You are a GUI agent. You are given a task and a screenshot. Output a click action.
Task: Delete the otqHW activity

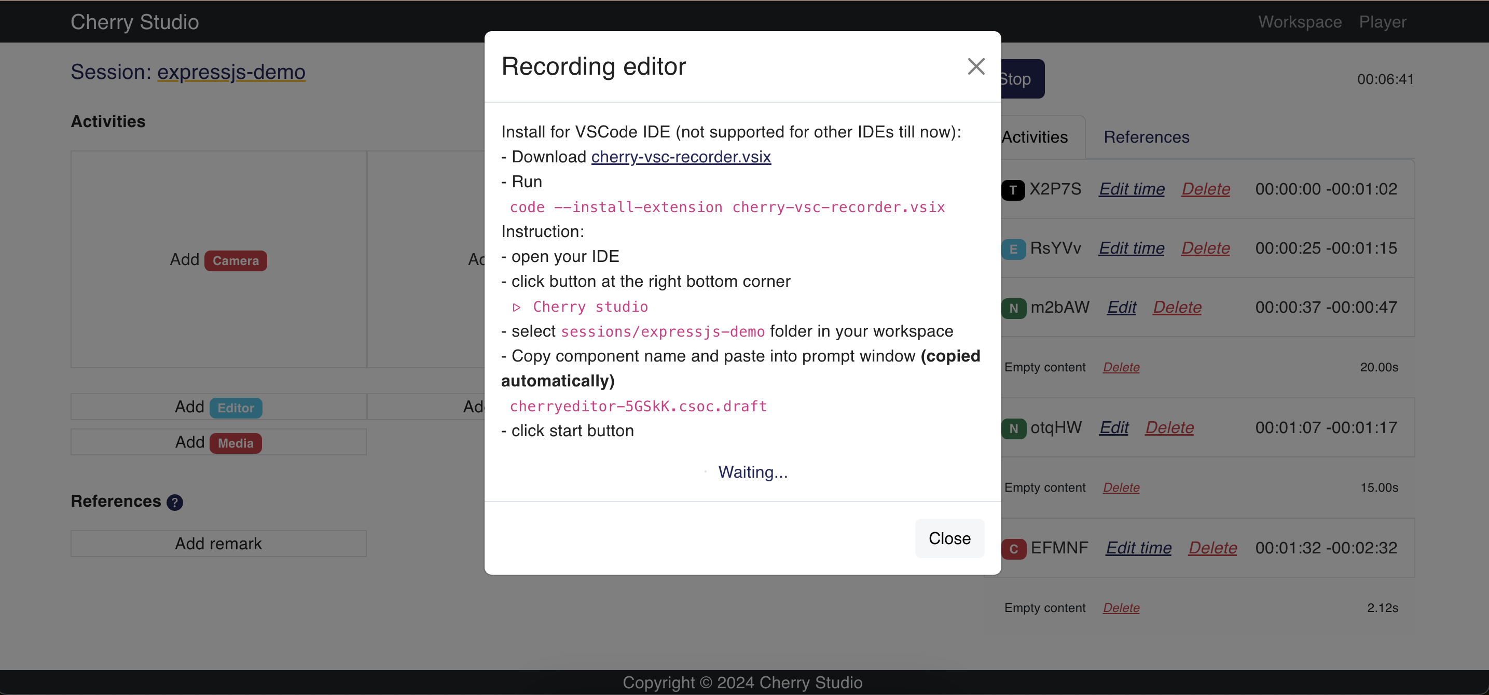[x=1169, y=427]
